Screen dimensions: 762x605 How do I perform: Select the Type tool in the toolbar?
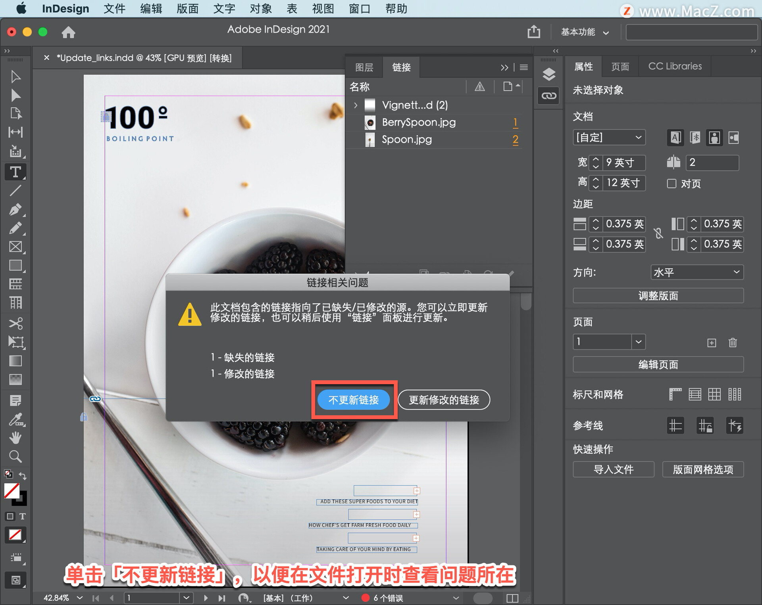(x=15, y=172)
